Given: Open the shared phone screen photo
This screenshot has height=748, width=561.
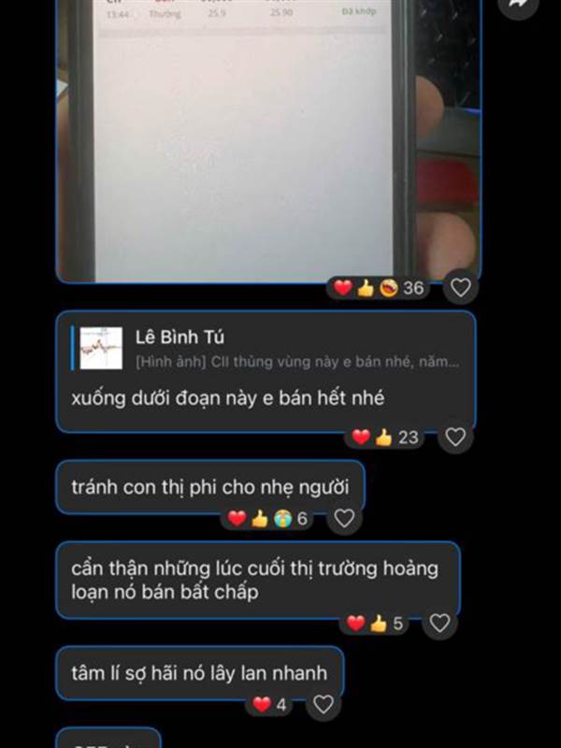Looking at the screenshot, I should (268, 141).
